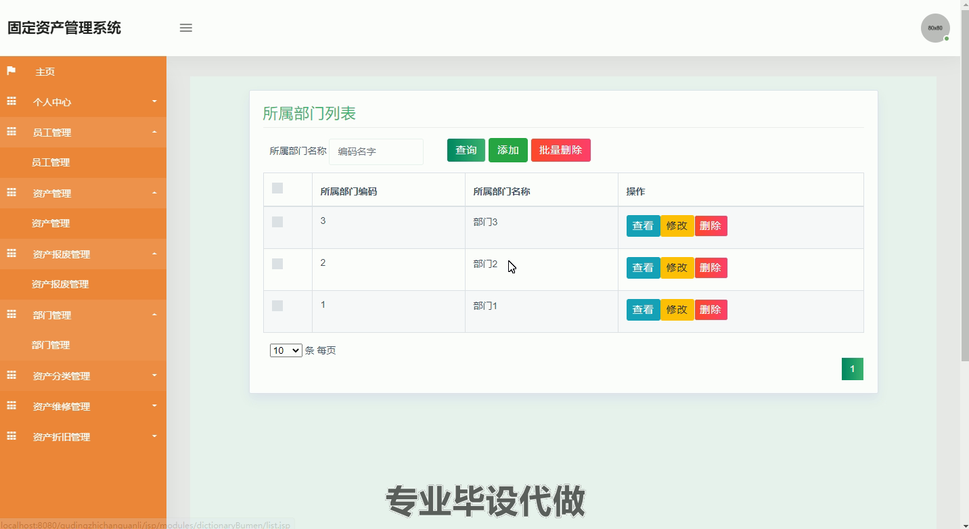Image resolution: width=969 pixels, height=529 pixels.
Task: Check the checkbox for row 部门1
Action: 277,306
